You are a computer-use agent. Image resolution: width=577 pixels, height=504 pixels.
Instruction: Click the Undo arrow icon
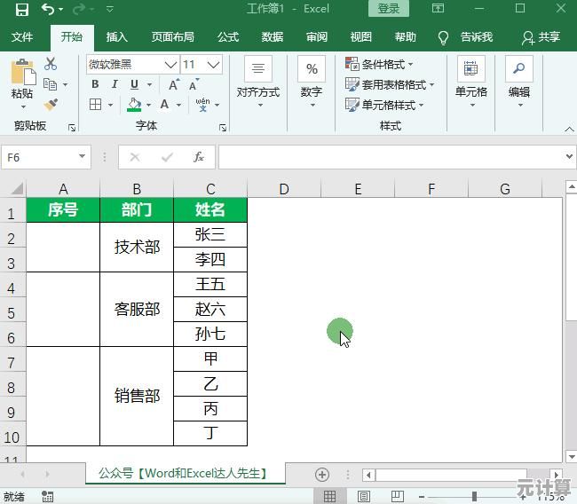pos(48,9)
